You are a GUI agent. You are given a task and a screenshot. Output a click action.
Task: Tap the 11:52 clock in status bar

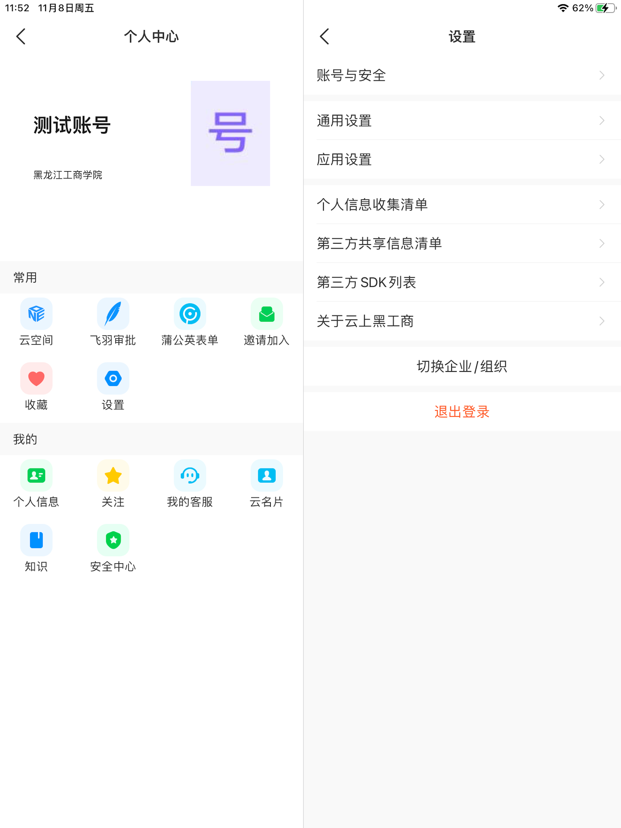[x=17, y=8]
